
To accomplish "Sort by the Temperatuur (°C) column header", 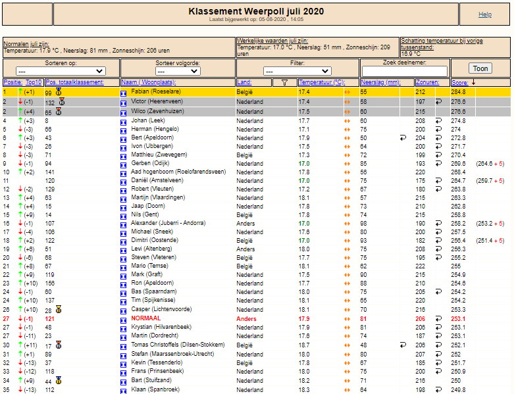I will click(322, 82).
